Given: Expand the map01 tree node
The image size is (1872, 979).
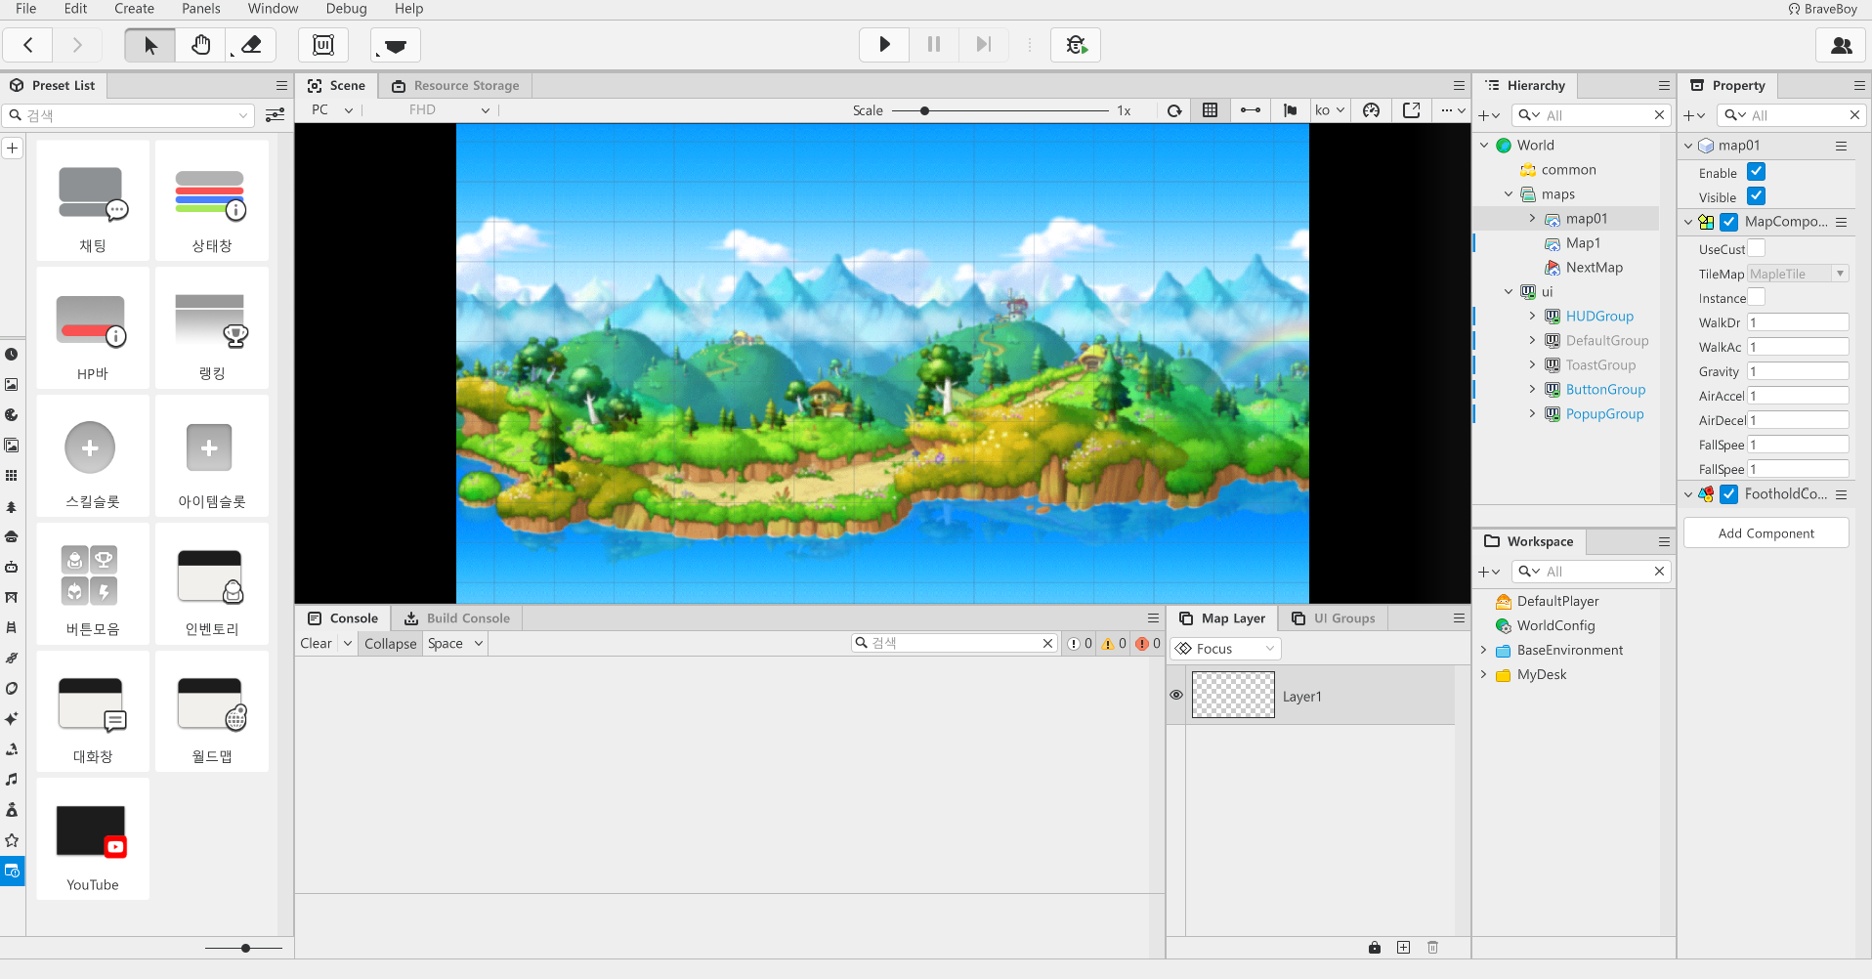Looking at the screenshot, I should (x=1532, y=219).
